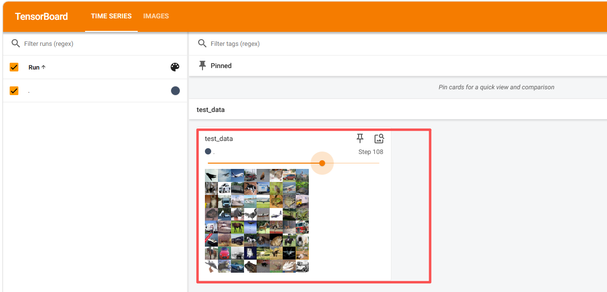
Task: Open the IMAGES tab
Action: [x=156, y=16]
